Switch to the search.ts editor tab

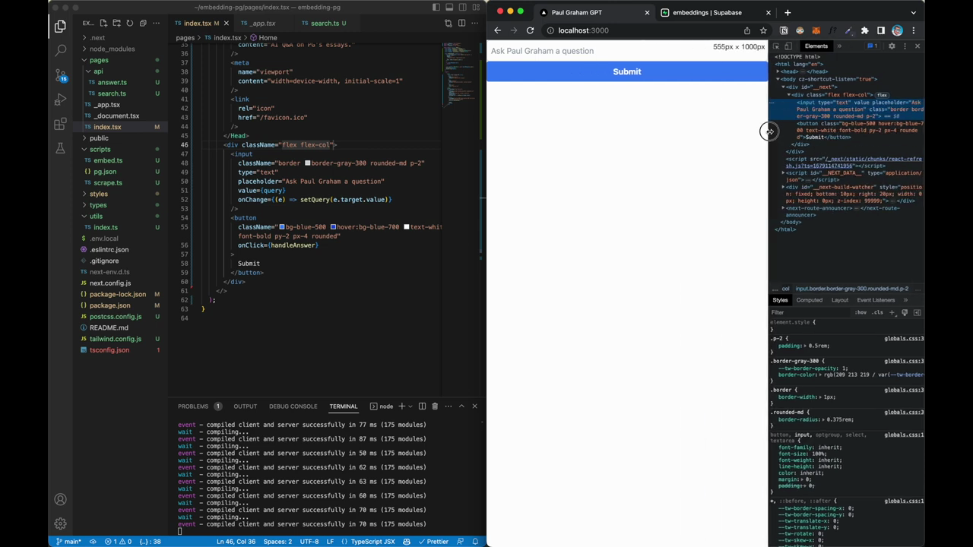point(325,23)
